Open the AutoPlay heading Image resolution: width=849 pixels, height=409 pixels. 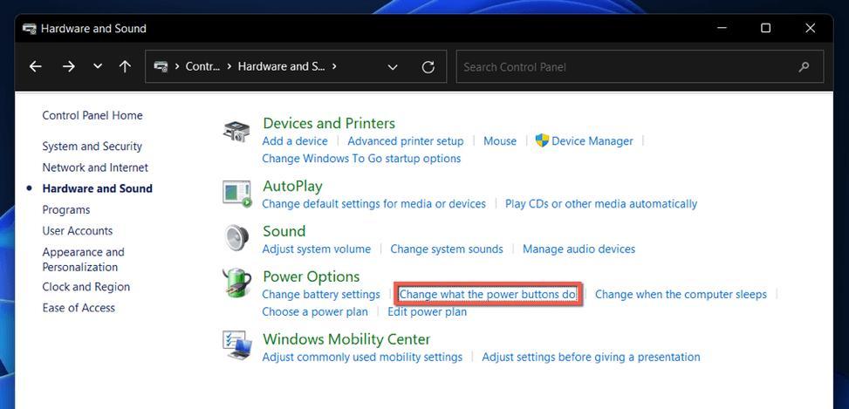292,186
